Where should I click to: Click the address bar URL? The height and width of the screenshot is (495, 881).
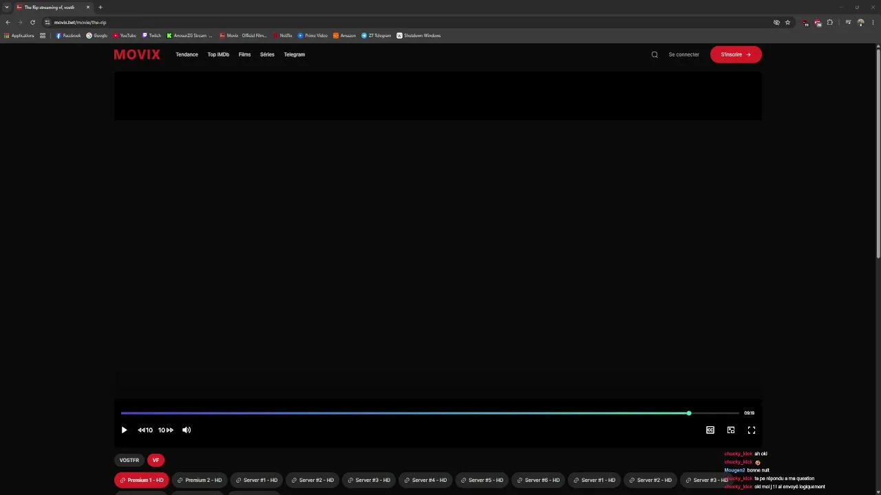[x=80, y=22]
